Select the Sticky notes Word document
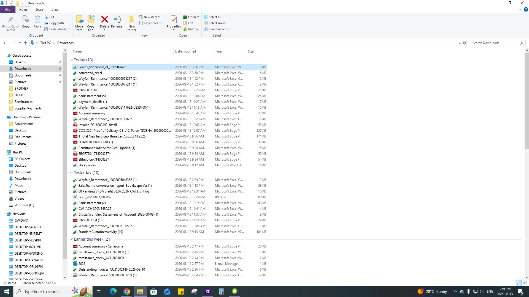The image size is (529, 297). point(169,165)
